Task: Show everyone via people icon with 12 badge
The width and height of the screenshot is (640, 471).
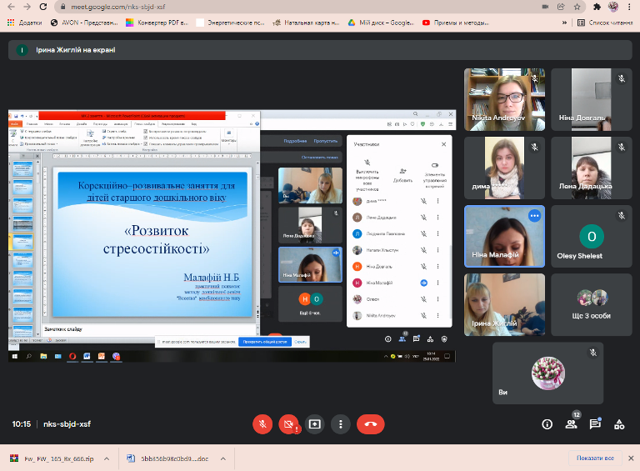Action: coord(571,424)
